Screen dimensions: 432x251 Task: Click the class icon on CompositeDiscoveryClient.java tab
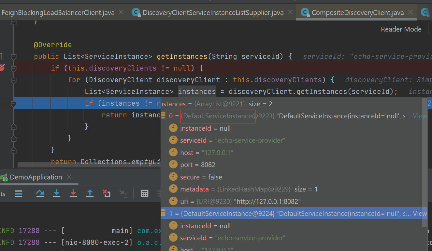point(305,12)
